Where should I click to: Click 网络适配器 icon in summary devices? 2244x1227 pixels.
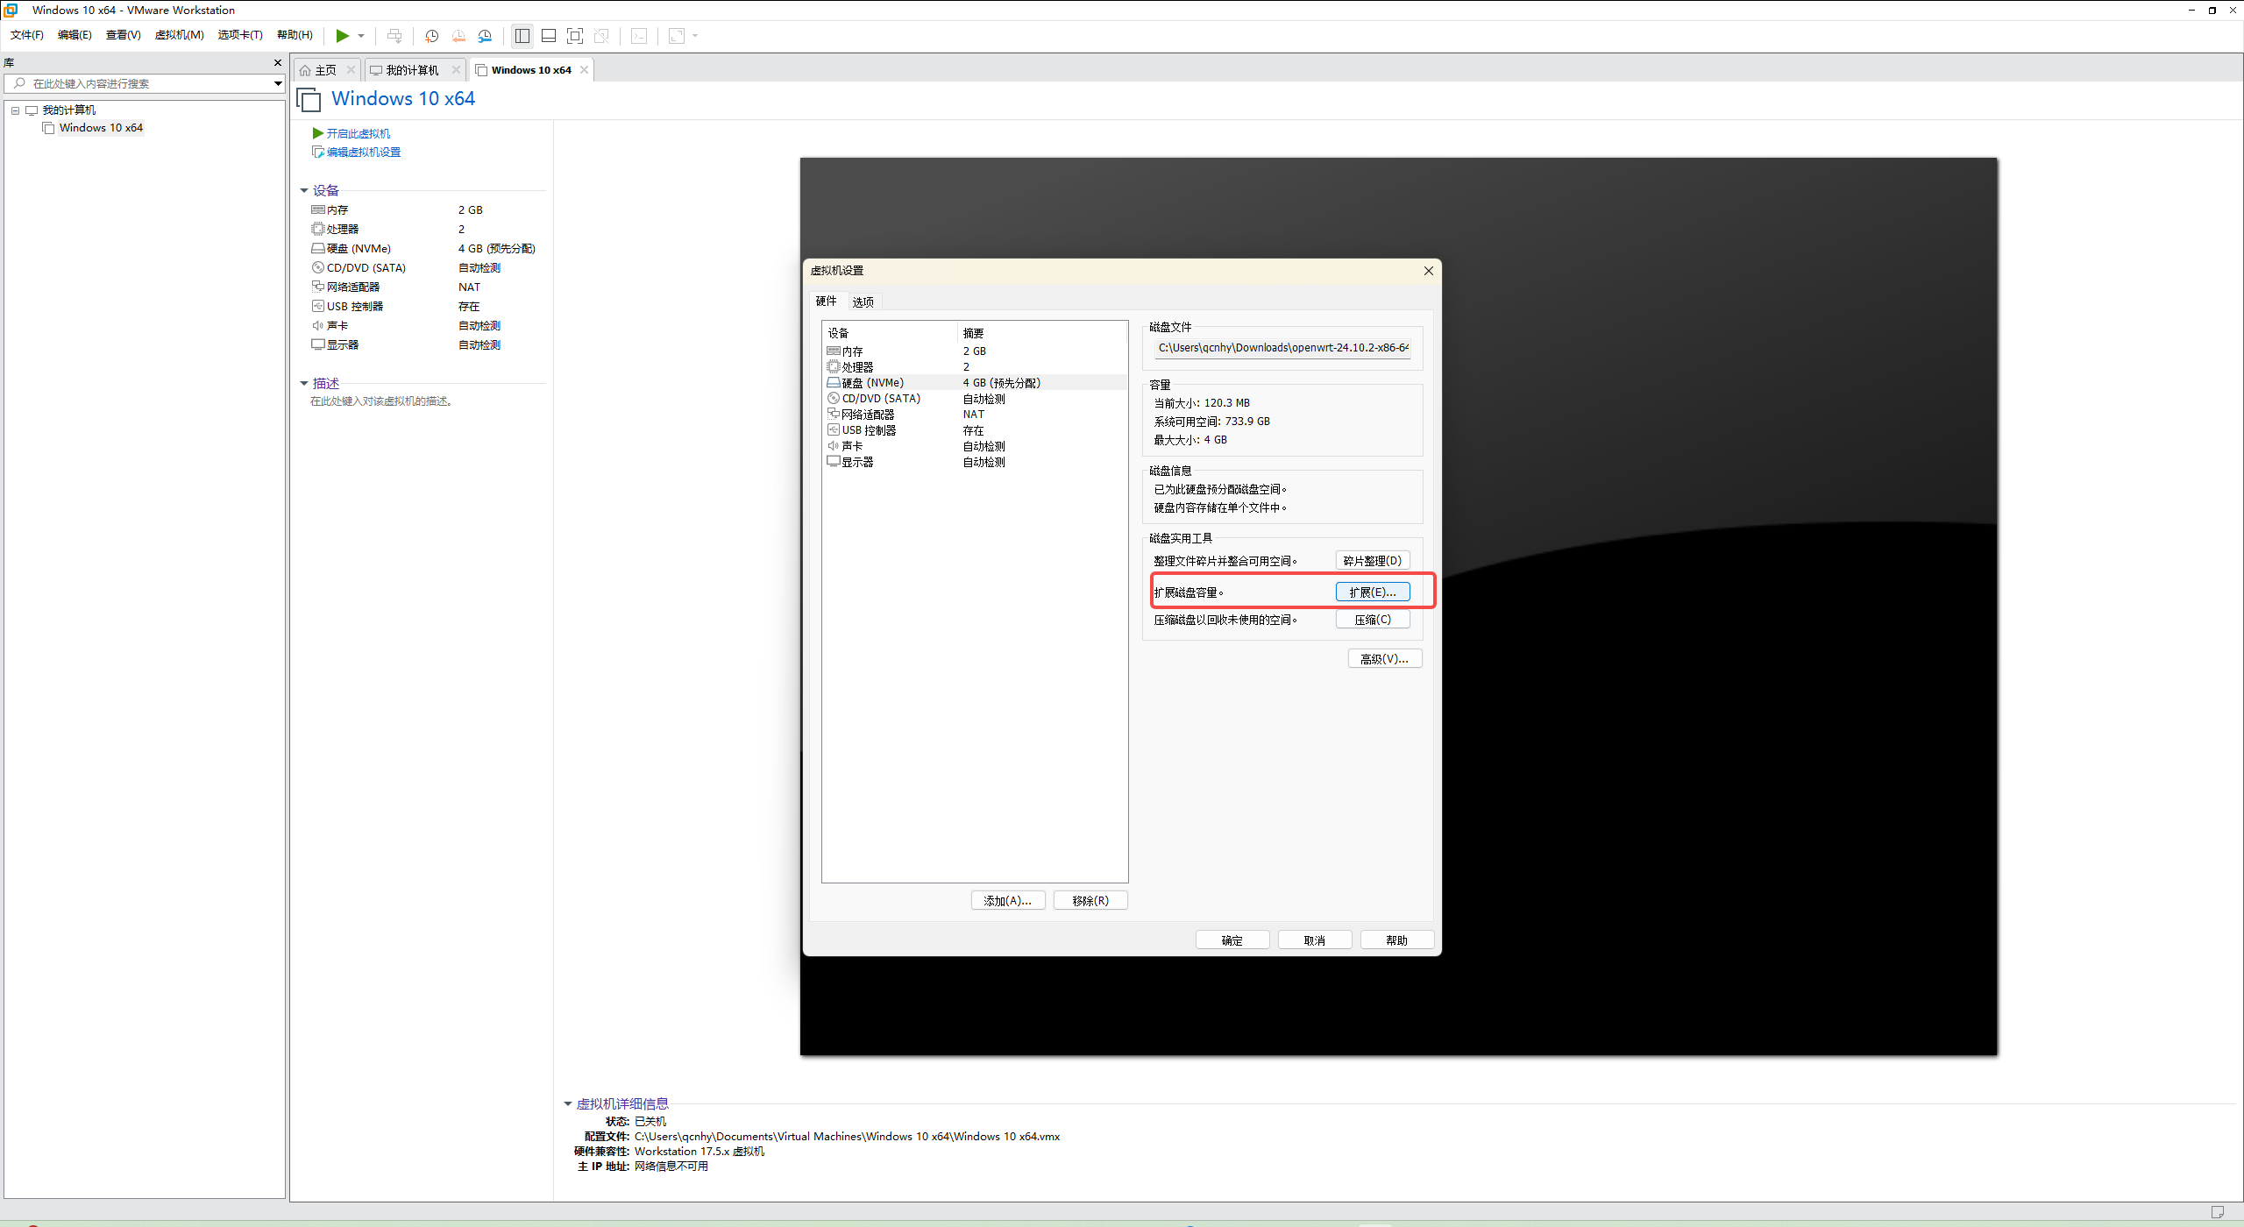point(318,287)
